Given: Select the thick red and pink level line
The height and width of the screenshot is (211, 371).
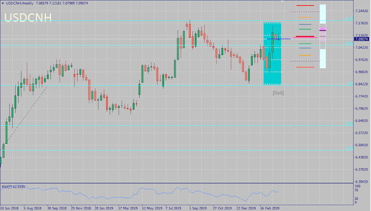Looking at the screenshot, I should pos(305,37).
